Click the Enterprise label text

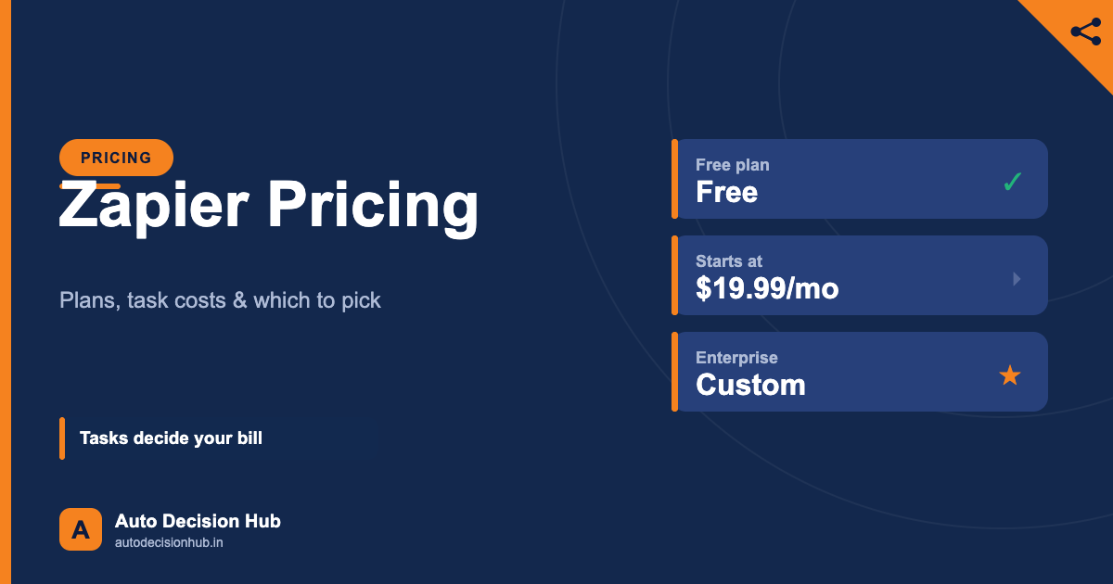[x=736, y=358]
